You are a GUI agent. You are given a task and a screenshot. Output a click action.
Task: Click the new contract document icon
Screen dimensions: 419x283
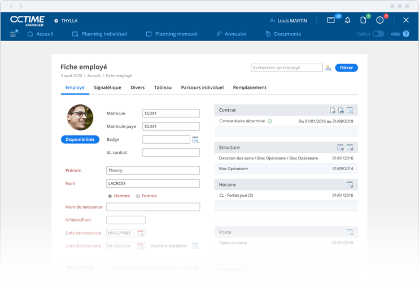tap(333, 110)
